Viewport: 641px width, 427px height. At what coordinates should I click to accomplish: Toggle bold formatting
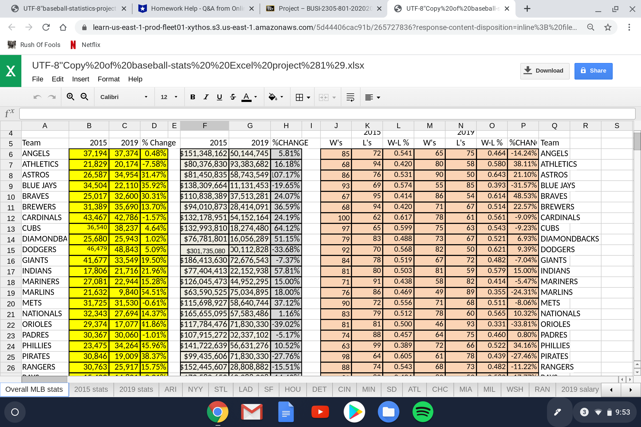193,97
